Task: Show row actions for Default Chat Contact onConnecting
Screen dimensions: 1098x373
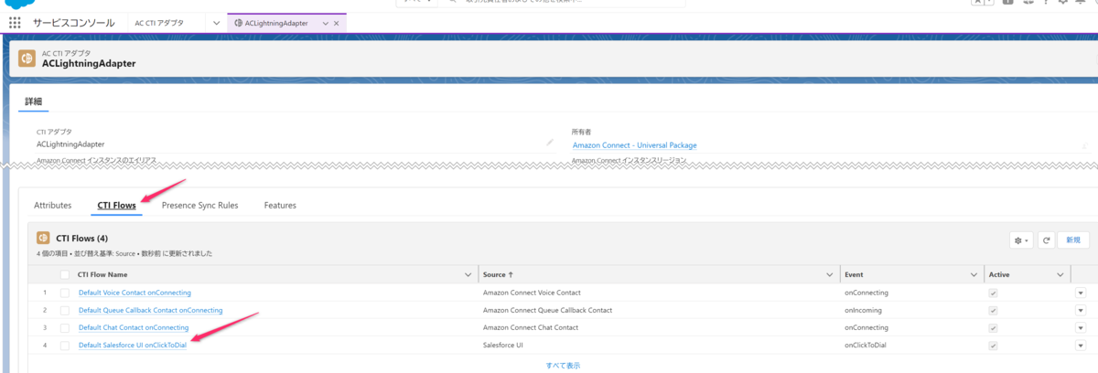Action: click(x=1080, y=327)
